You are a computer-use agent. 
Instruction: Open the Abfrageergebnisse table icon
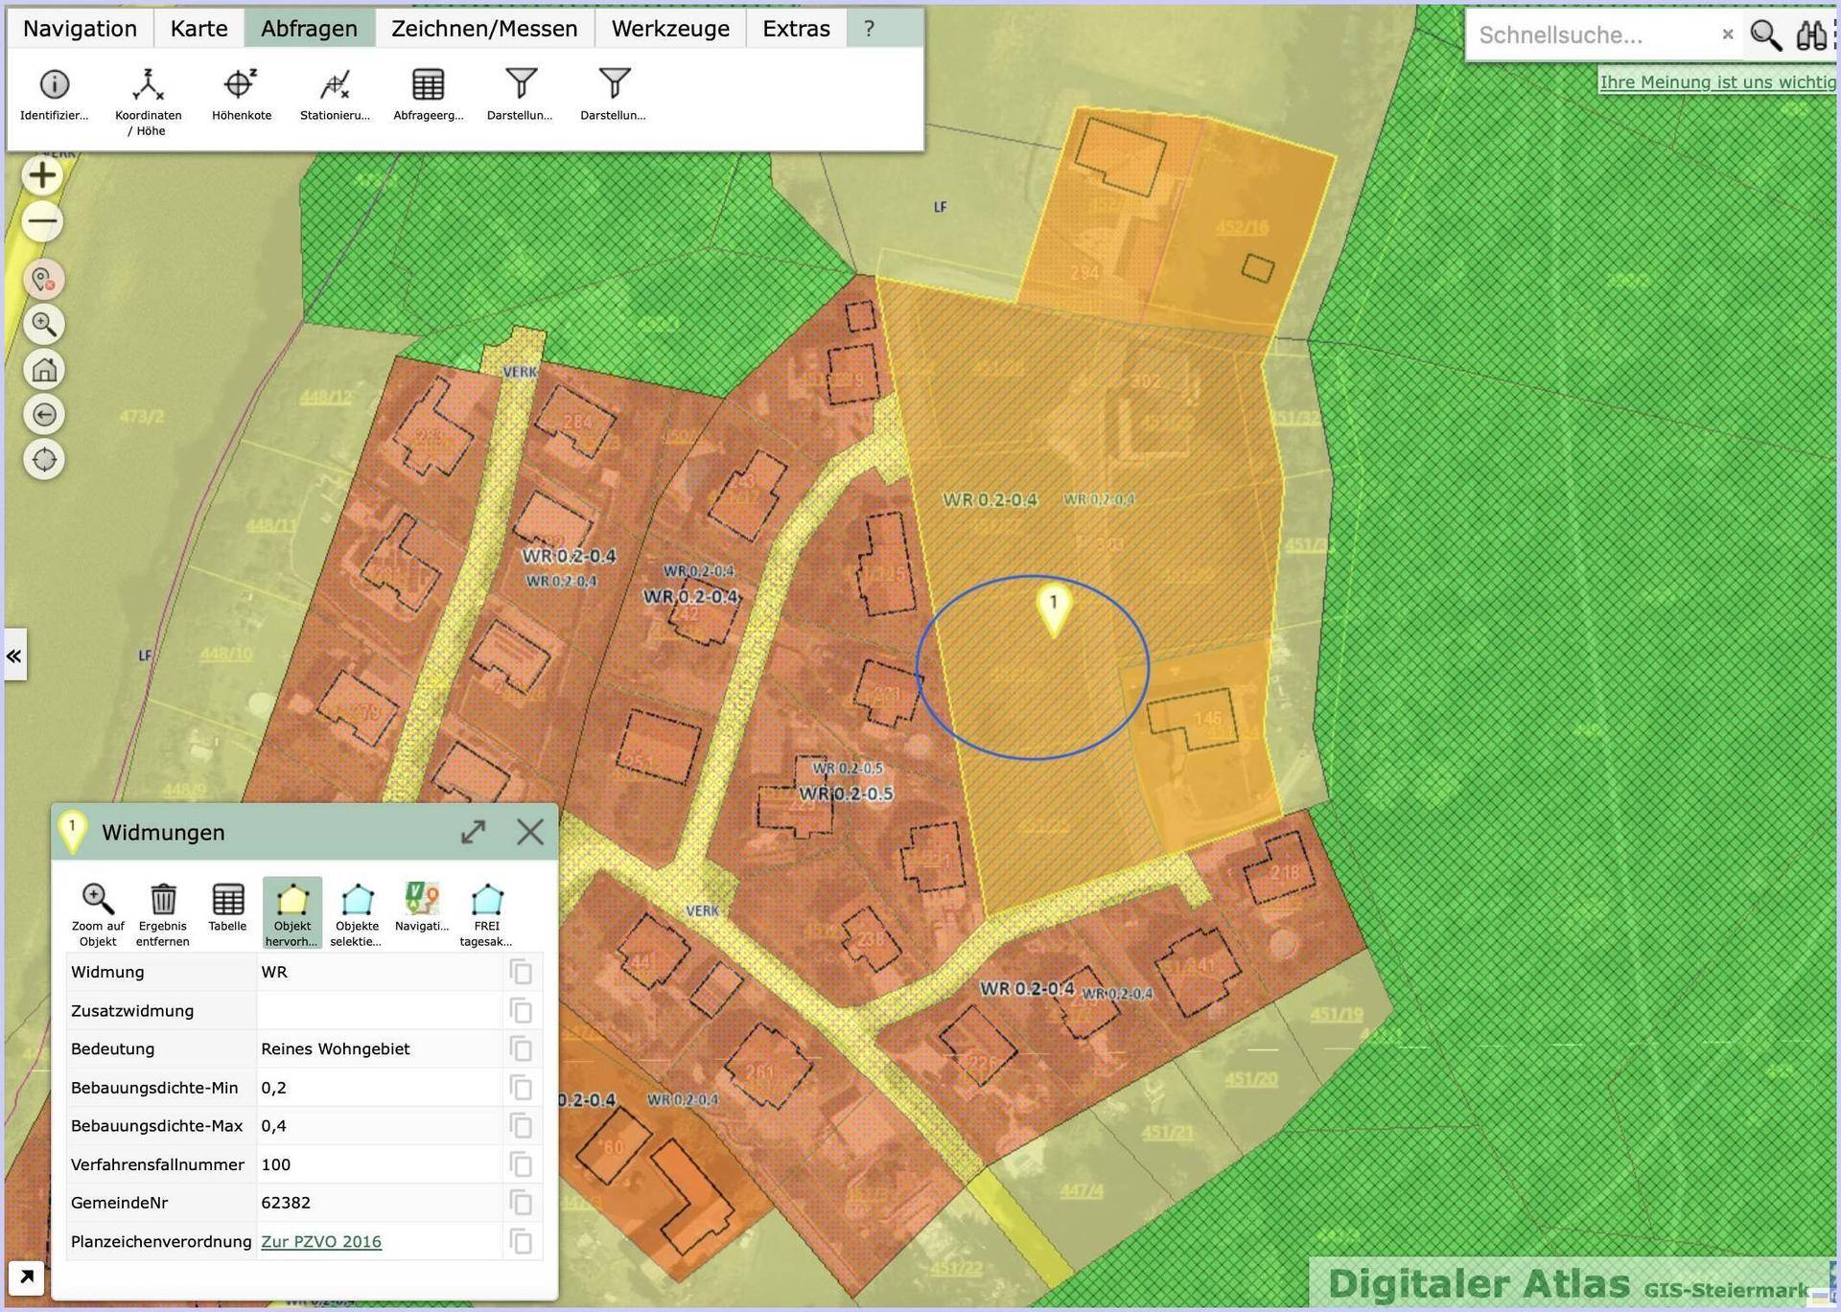[x=428, y=85]
